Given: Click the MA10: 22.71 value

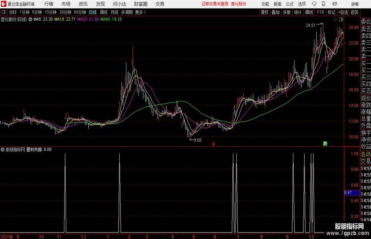Looking at the screenshot, I should (x=65, y=19).
